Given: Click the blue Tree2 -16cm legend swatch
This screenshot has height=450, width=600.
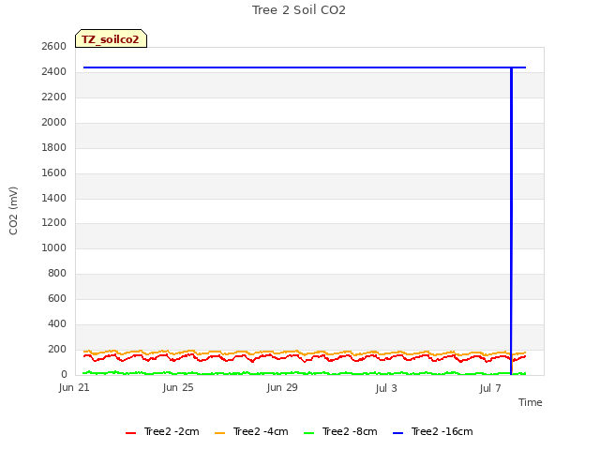Looking at the screenshot, I should pyautogui.click(x=397, y=433).
